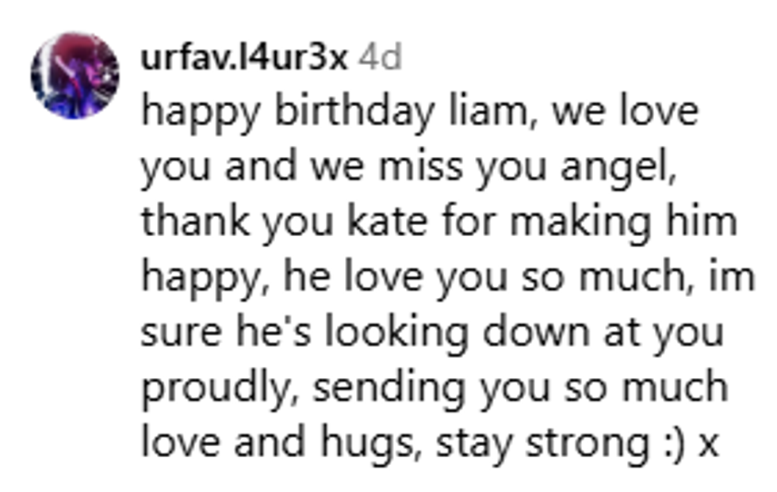The width and height of the screenshot is (777, 492).
Task: Click the word 'strong' in last line
Action: pyautogui.click(x=588, y=444)
